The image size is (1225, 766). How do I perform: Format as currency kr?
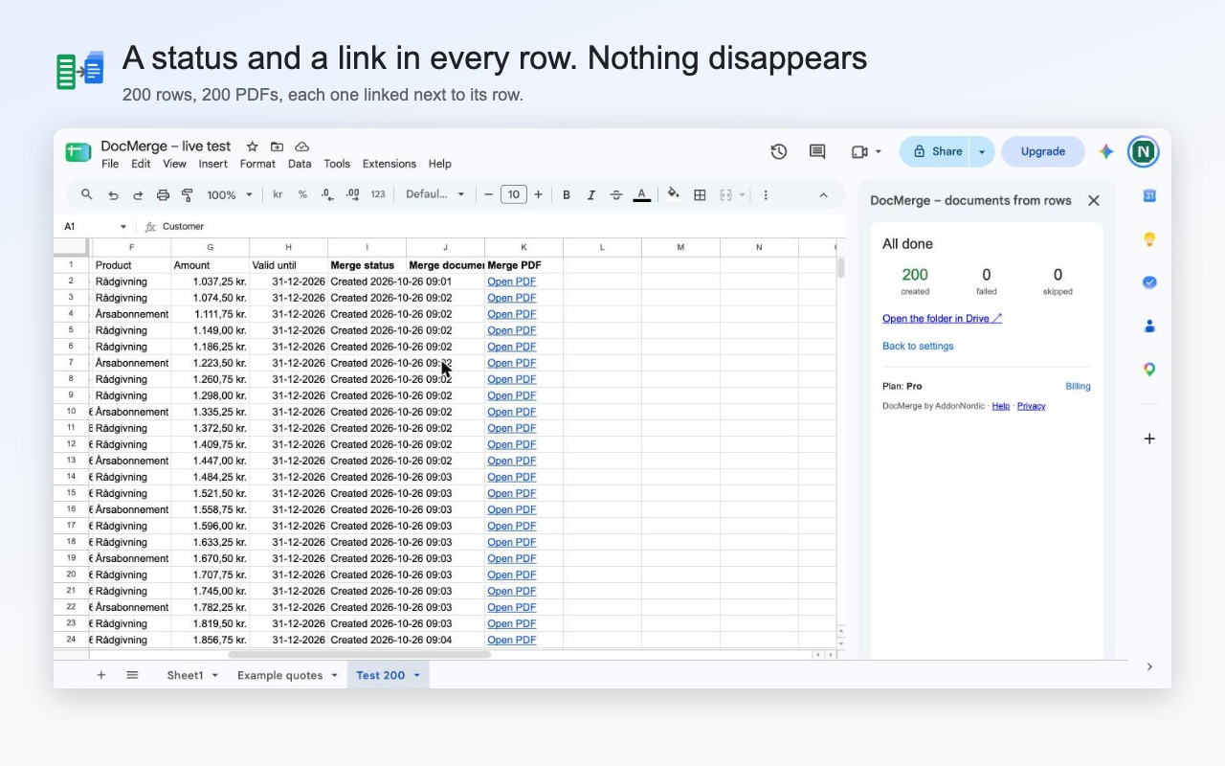(278, 194)
